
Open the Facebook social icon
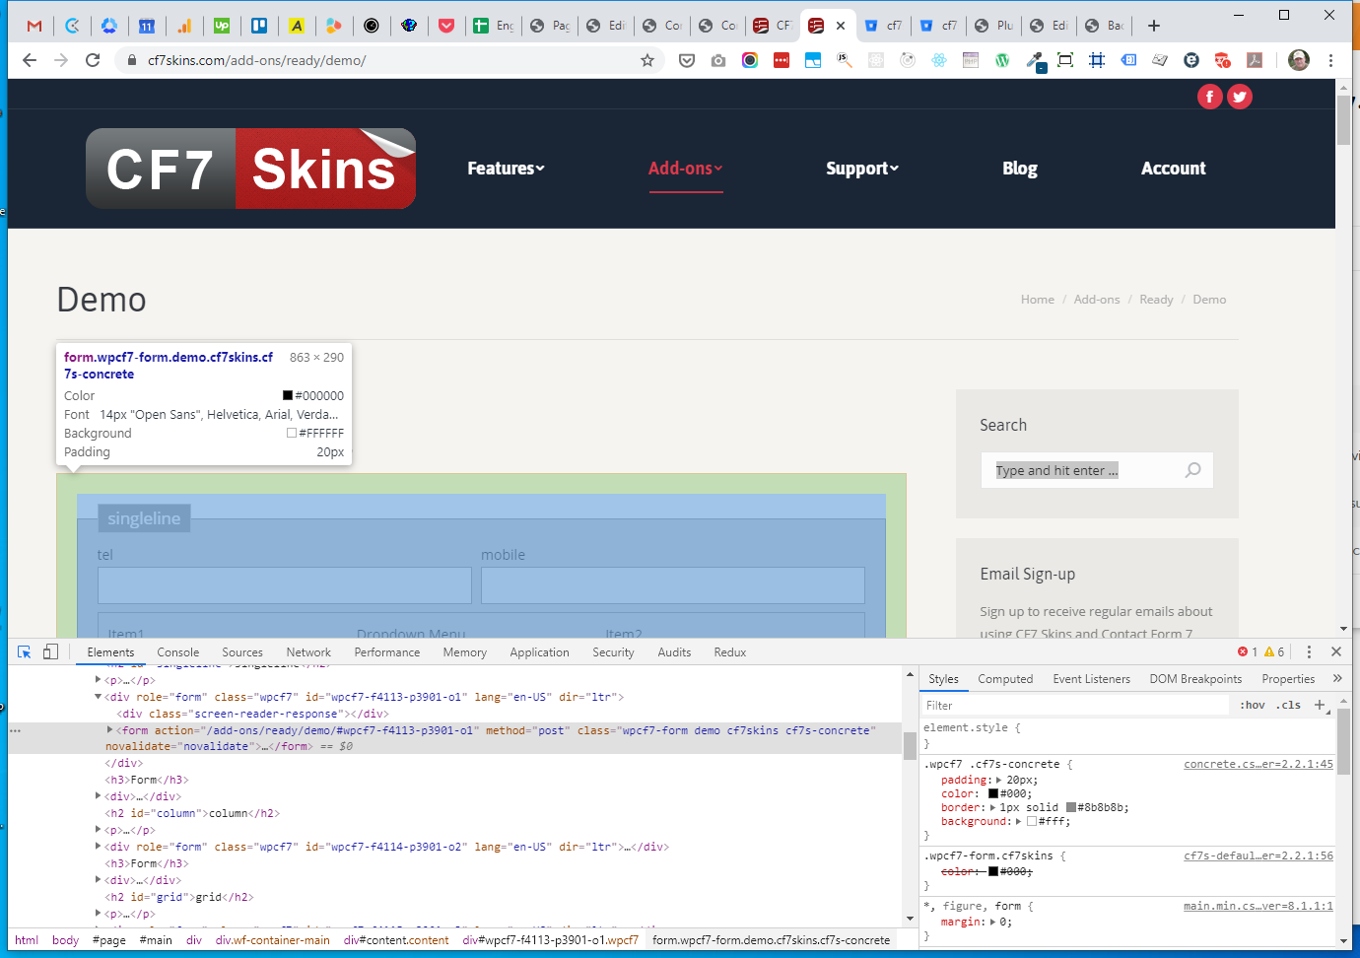click(1209, 97)
